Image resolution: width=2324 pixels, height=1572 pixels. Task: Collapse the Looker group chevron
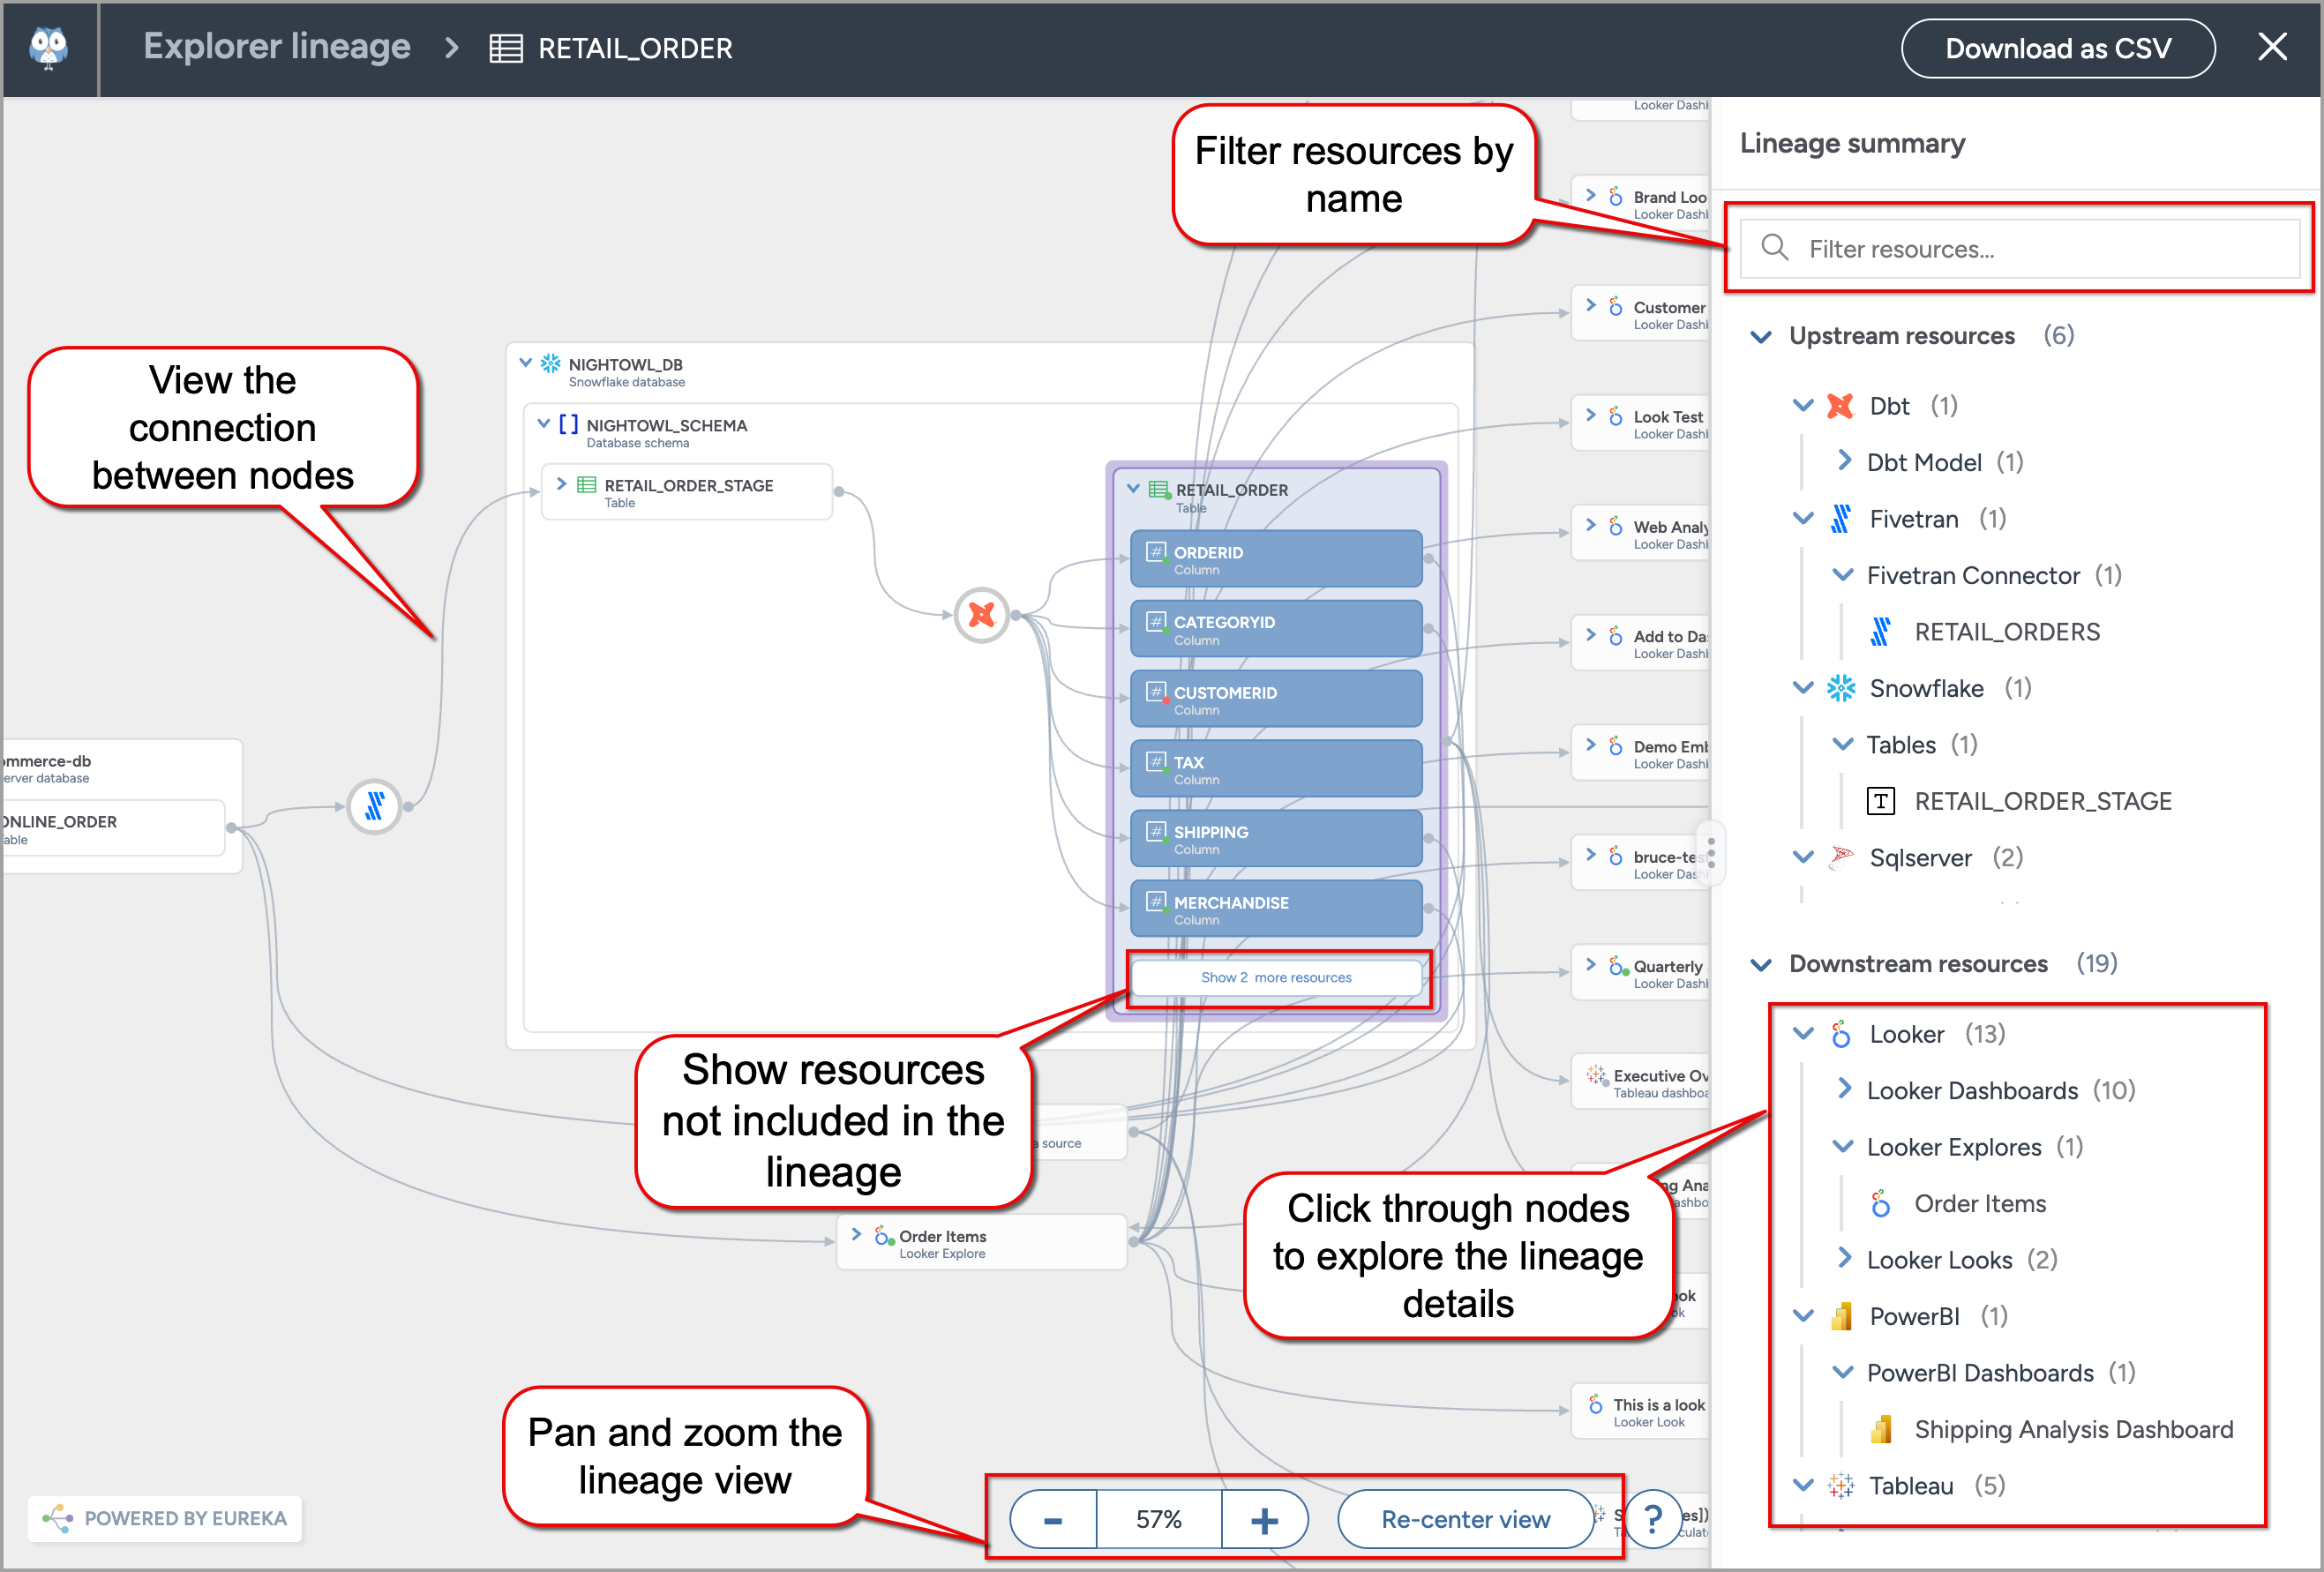point(1802,1033)
